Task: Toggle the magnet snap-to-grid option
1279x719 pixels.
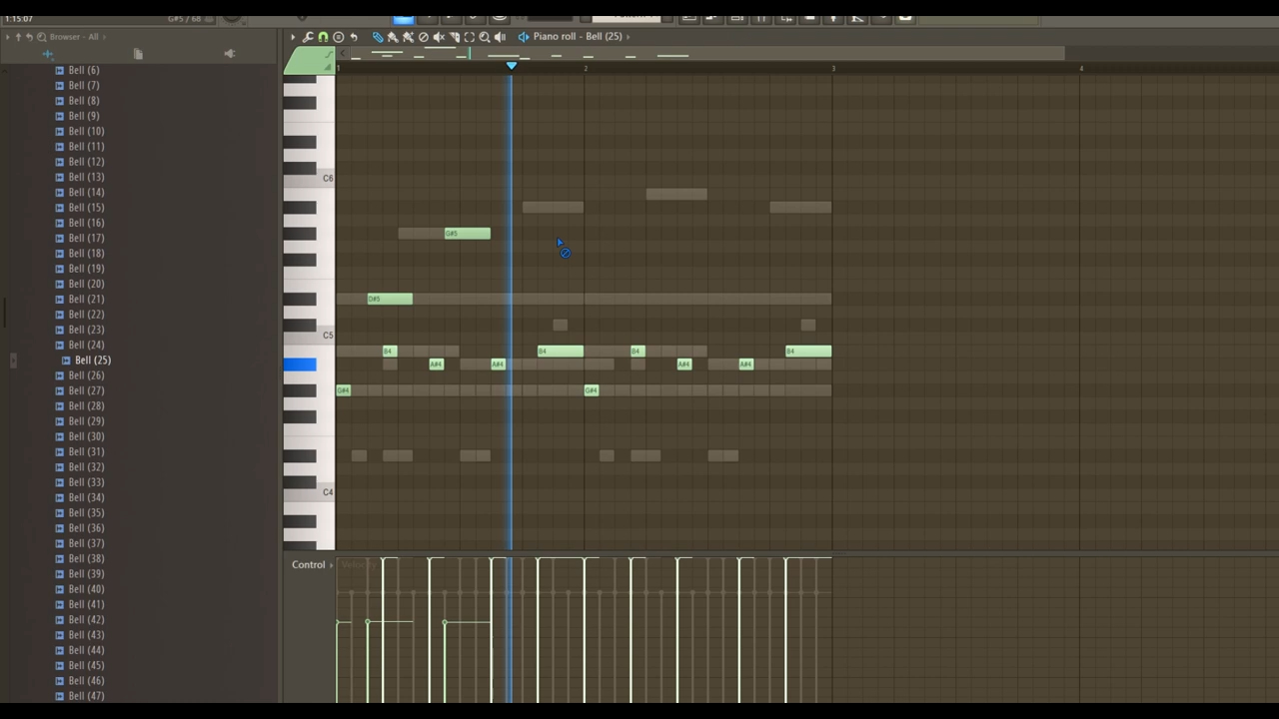Action: (323, 37)
